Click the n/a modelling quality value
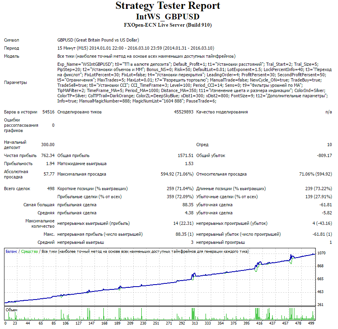The width and height of the screenshot is (338, 329). pos(329,112)
